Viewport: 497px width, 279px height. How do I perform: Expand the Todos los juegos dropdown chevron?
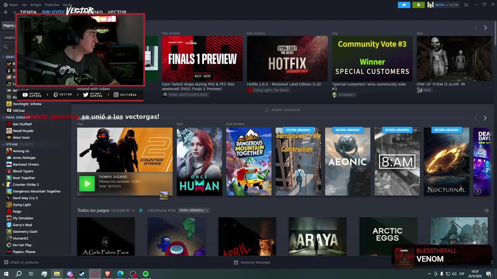tap(134, 210)
